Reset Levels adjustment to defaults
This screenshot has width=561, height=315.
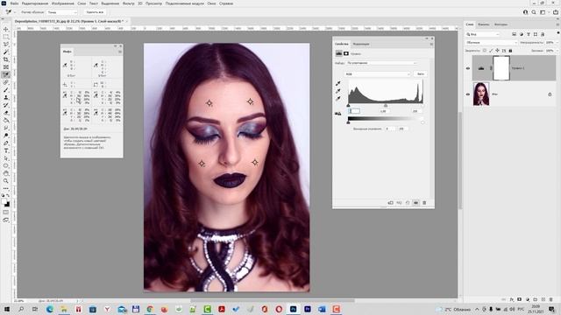click(408, 202)
